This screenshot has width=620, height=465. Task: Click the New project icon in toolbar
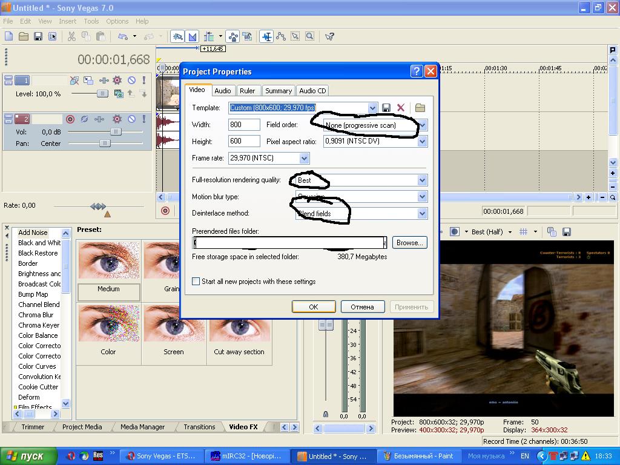point(8,36)
